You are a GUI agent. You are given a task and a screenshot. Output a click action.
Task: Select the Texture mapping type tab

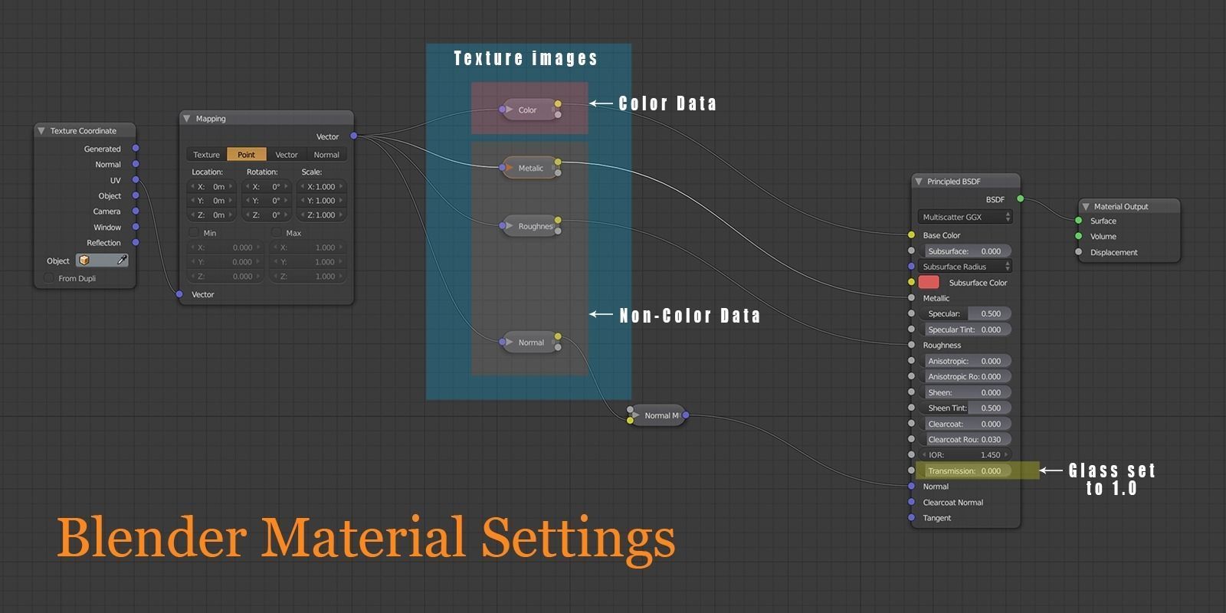coord(206,155)
